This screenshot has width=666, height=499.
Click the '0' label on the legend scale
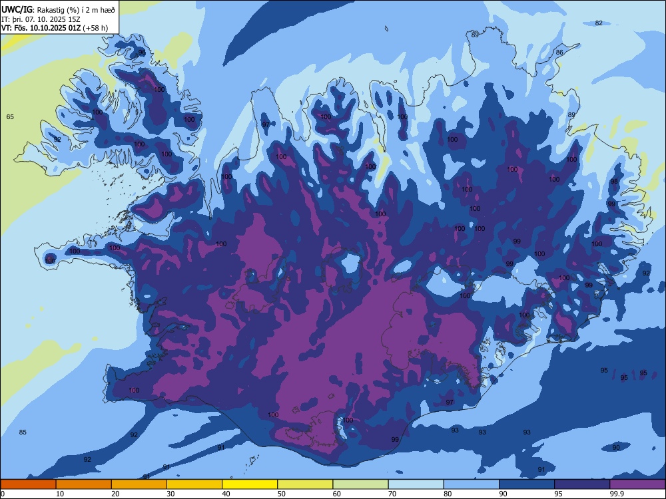[x=3, y=494]
